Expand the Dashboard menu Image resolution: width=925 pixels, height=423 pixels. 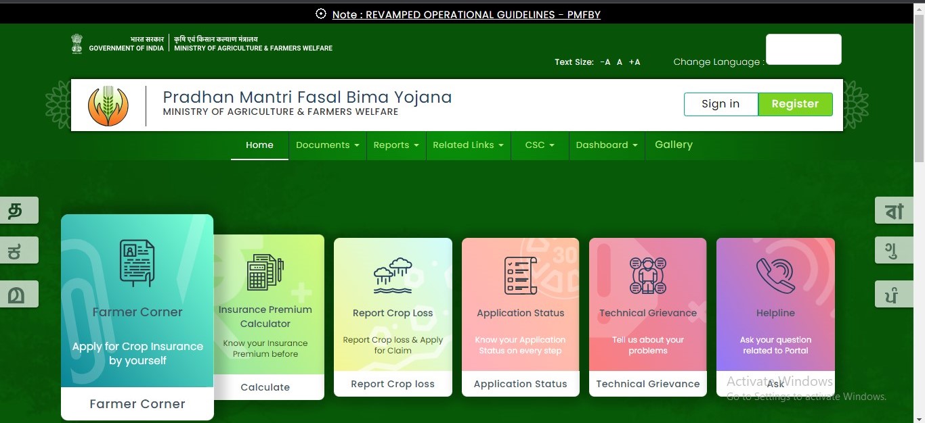[x=607, y=145]
